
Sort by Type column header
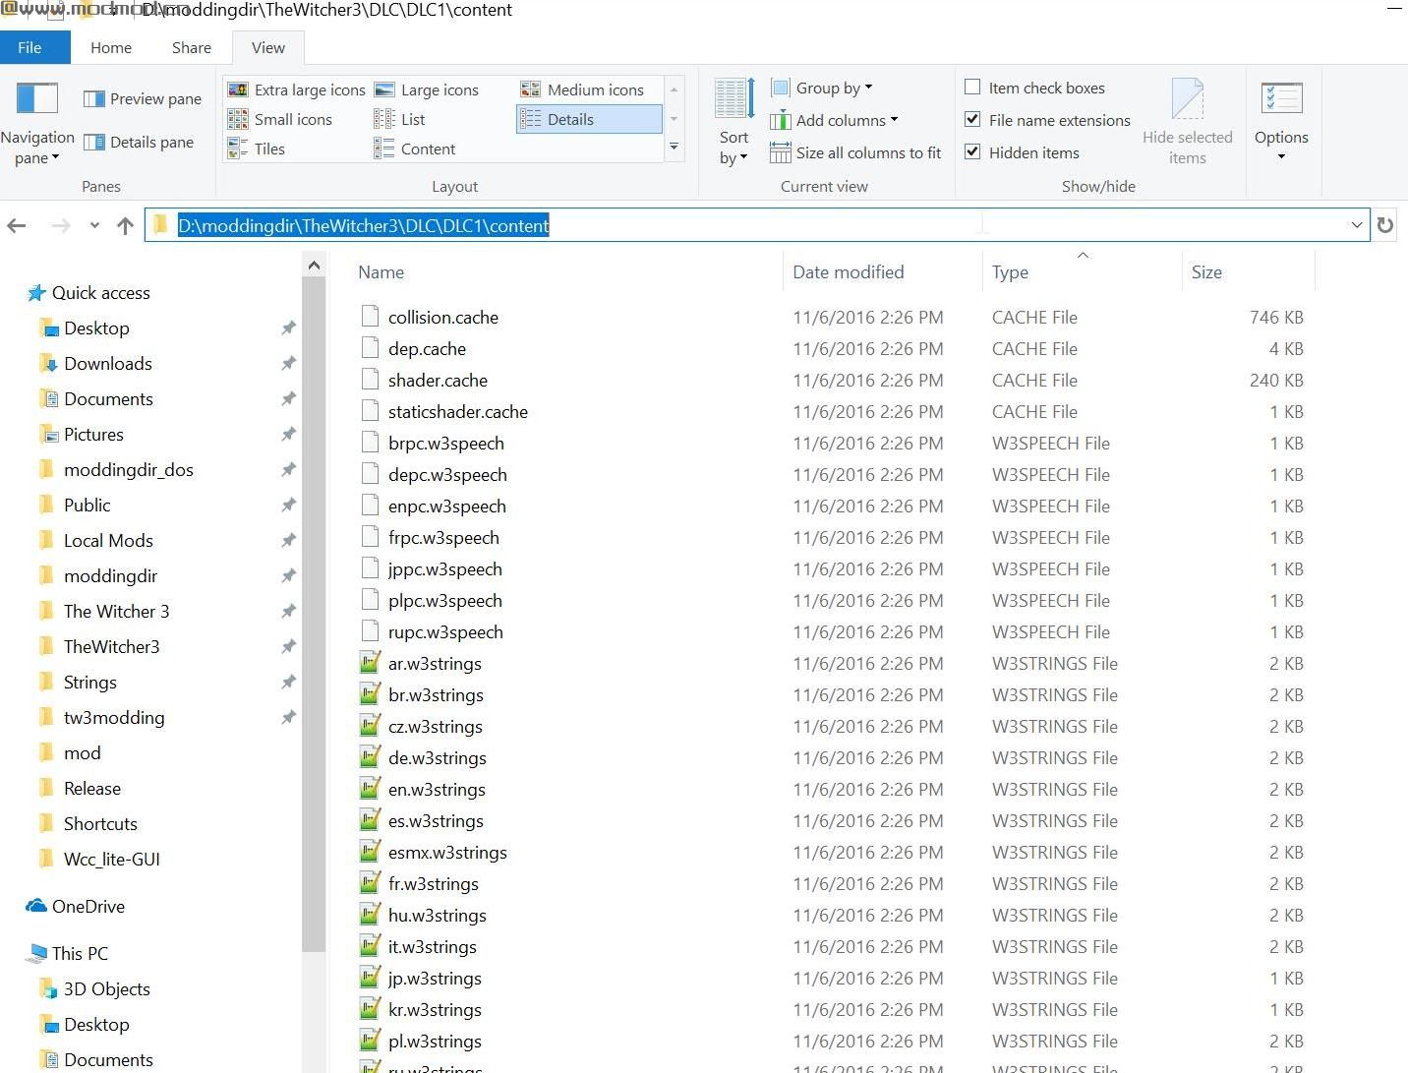pos(1010,272)
